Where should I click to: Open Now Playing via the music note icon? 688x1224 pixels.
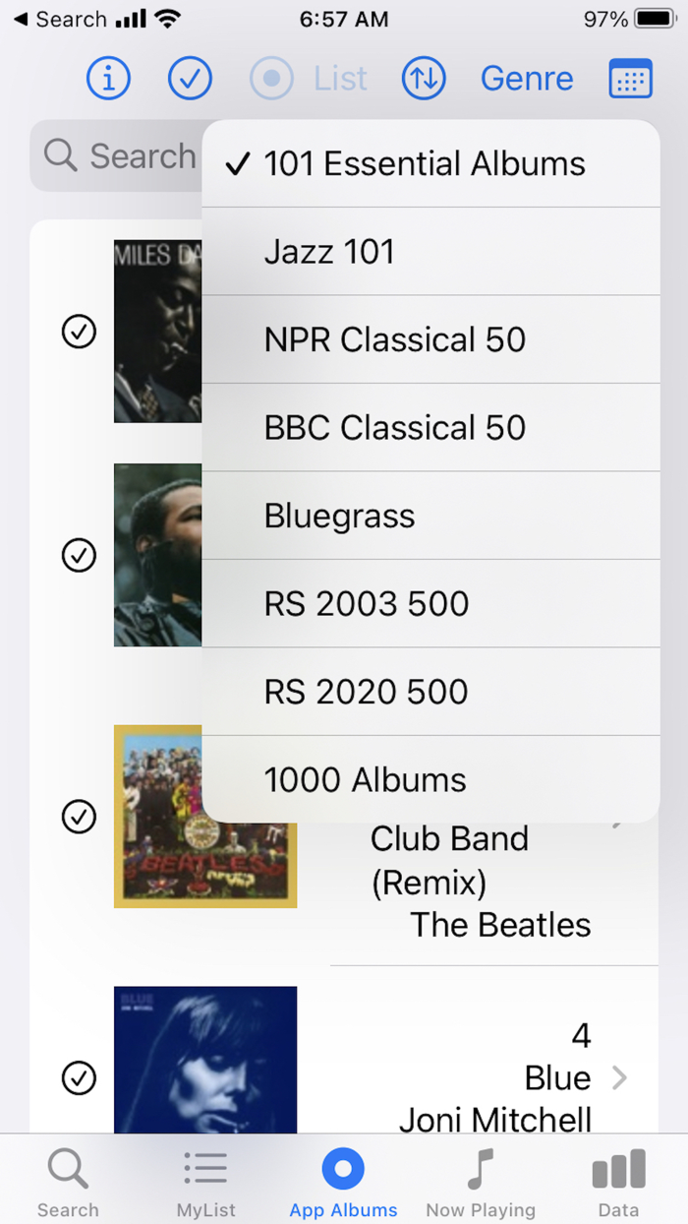click(x=481, y=1171)
